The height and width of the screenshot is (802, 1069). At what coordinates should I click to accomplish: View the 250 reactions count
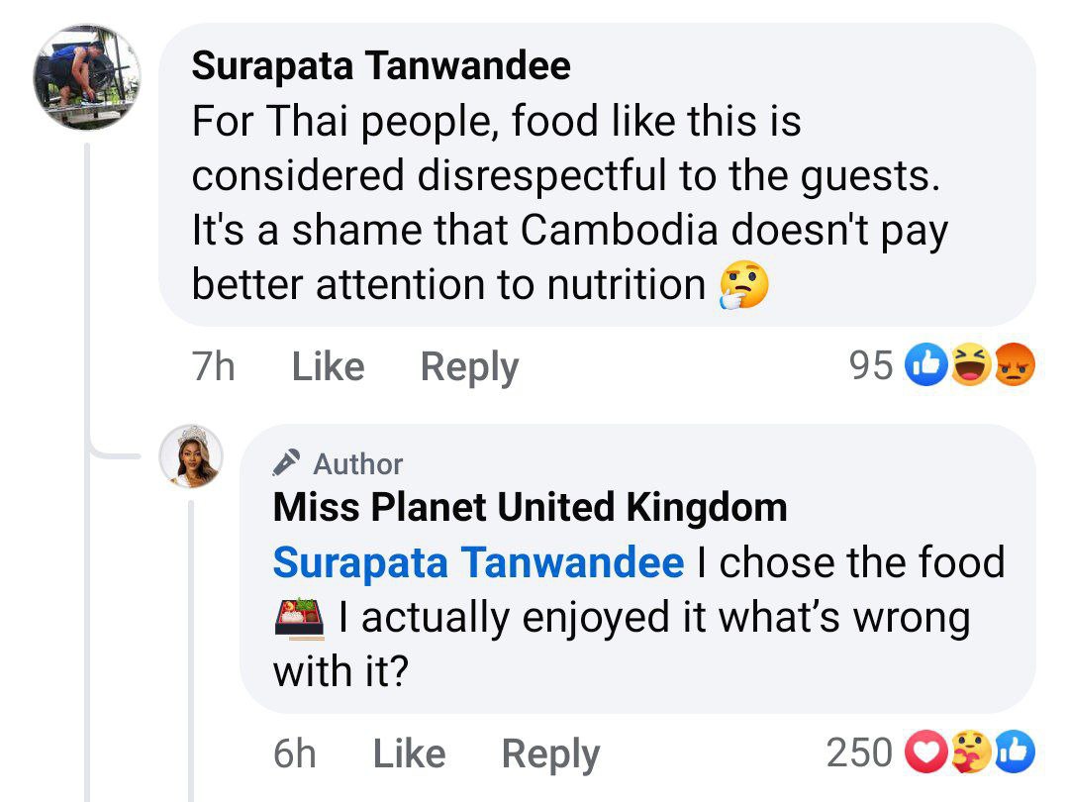[859, 754]
